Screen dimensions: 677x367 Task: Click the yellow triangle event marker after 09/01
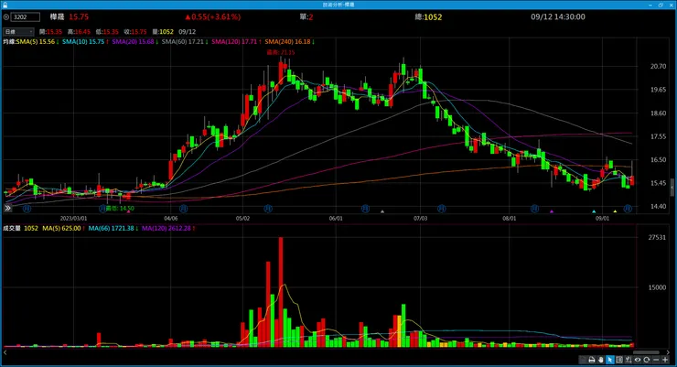615,211
